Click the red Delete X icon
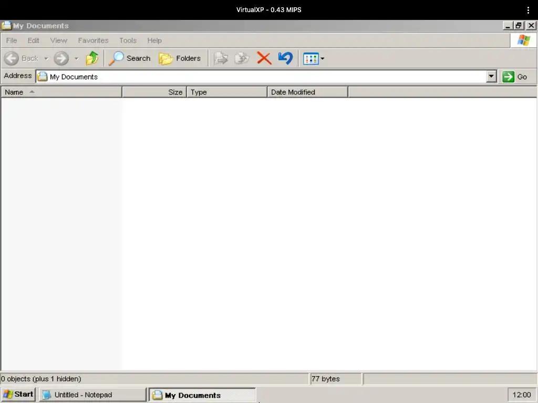This screenshot has height=403, width=538. pyautogui.click(x=264, y=58)
